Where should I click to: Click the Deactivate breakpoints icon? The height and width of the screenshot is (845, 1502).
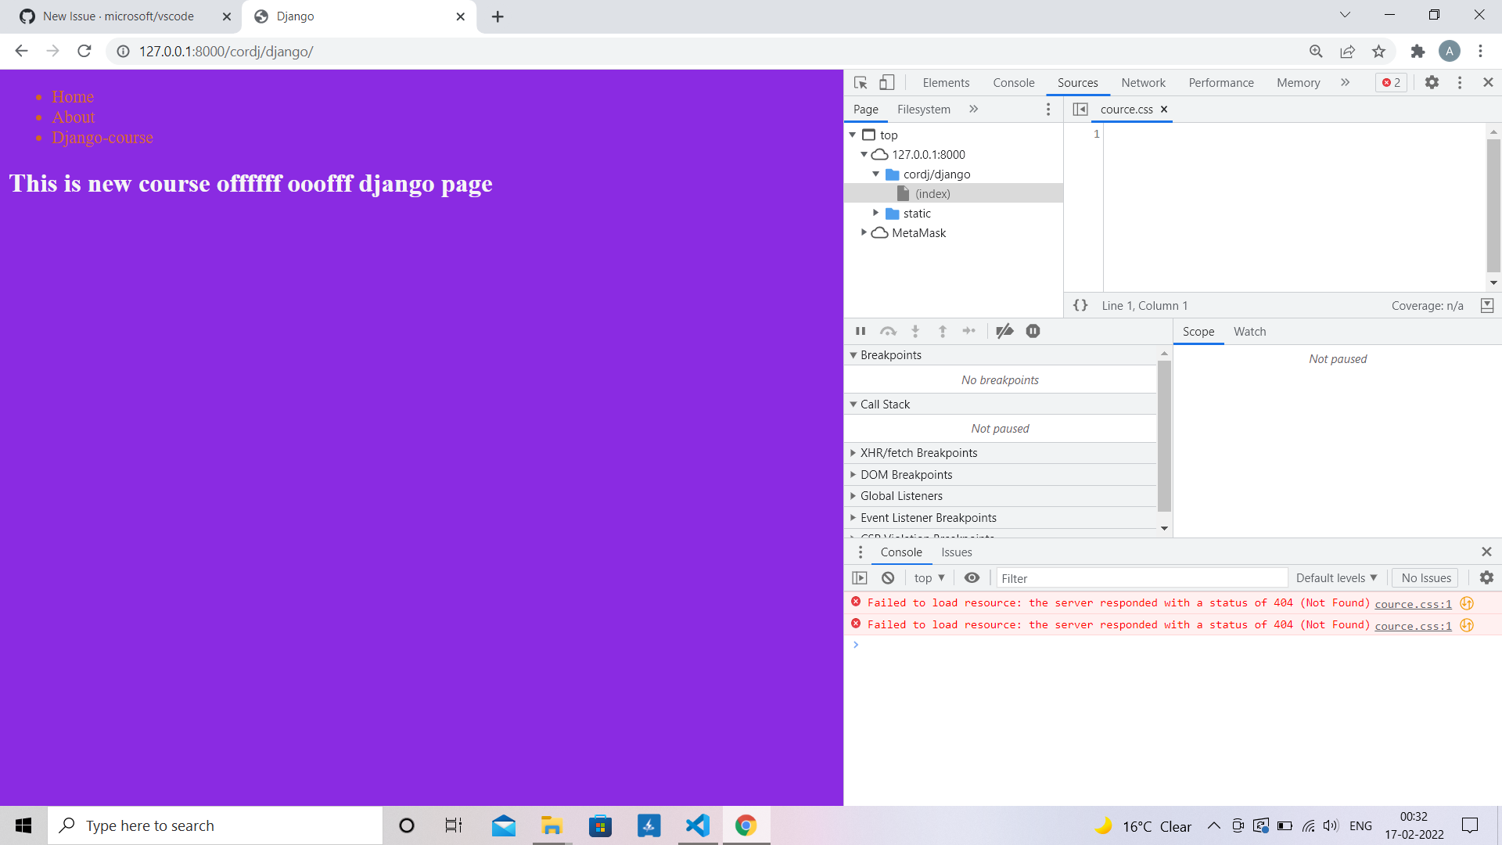[1004, 331]
